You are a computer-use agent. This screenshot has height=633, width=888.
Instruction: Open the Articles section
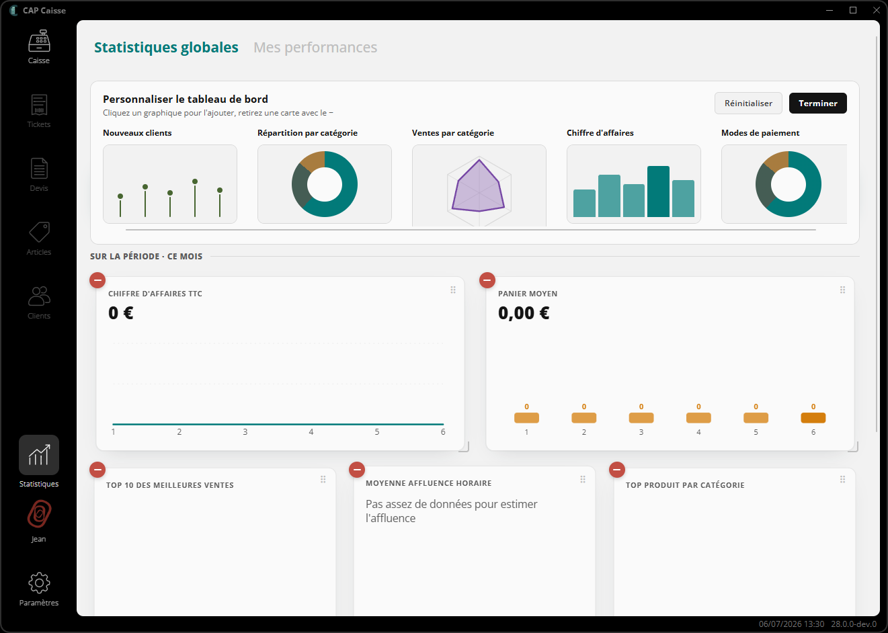click(x=39, y=239)
